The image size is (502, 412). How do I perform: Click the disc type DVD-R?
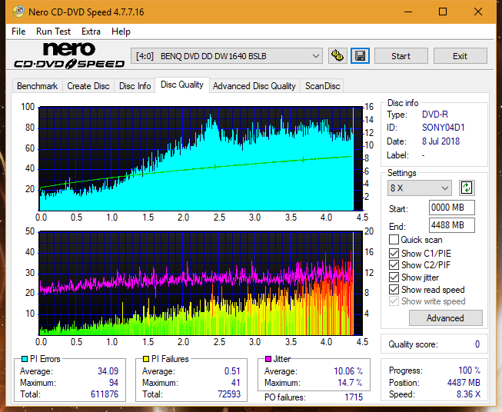point(435,115)
